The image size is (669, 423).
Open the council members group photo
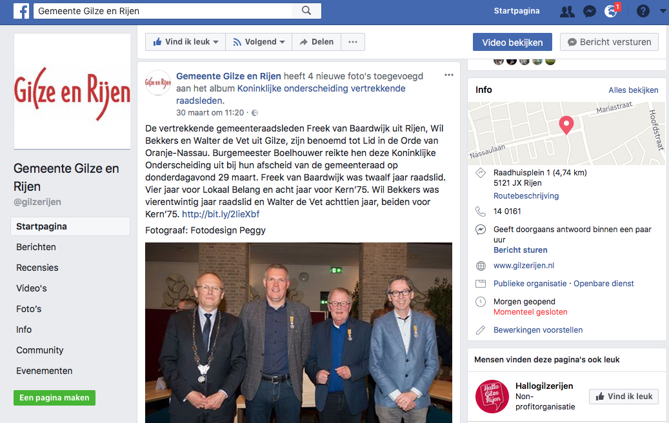pyautogui.click(x=299, y=333)
